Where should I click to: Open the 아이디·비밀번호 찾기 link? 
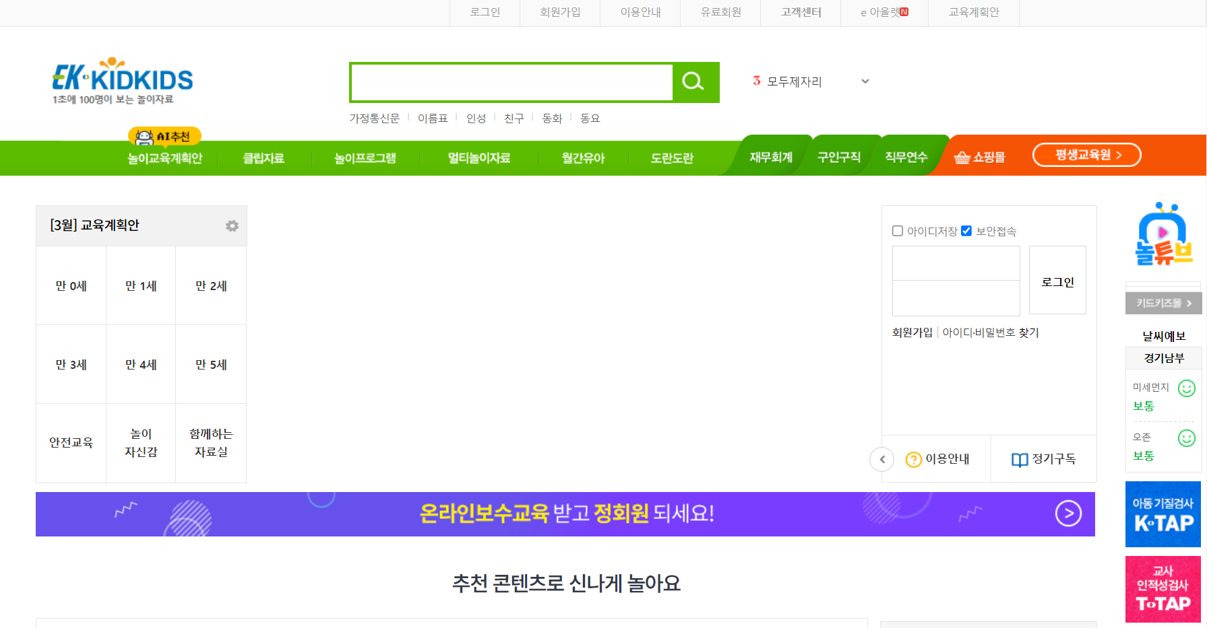pos(990,332)
